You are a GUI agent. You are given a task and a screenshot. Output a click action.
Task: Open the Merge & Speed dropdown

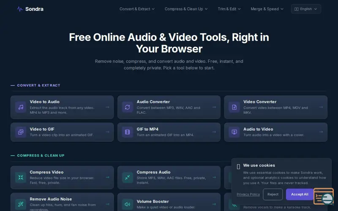click(267, 9)
